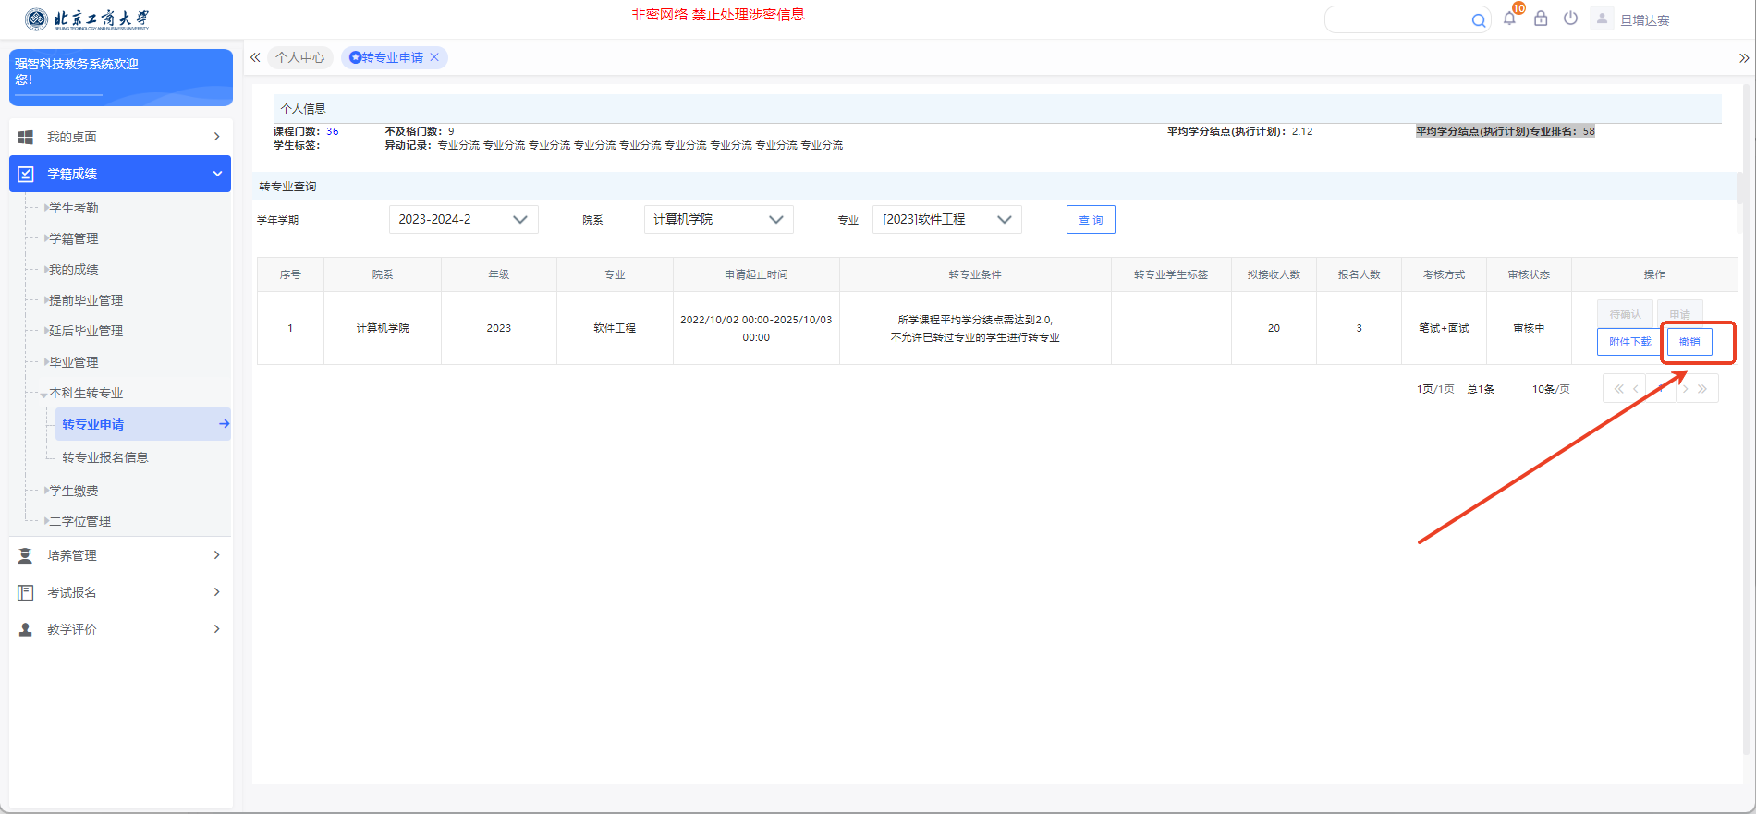Click the 10条/页 page size selector
The height and width of the screenshot is (814, 1756).
[1551, 389]
